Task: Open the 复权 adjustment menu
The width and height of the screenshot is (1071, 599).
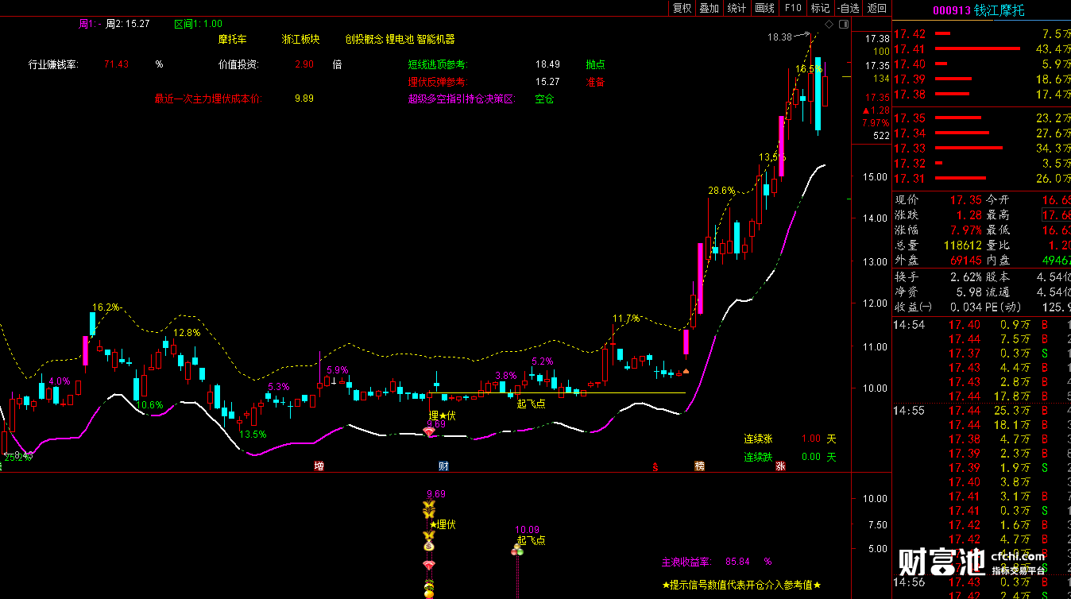Action: tap(682, 8)
